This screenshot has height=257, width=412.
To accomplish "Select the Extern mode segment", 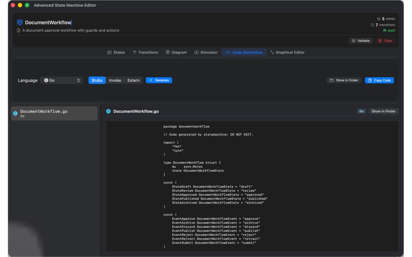I will click(133, 80).
